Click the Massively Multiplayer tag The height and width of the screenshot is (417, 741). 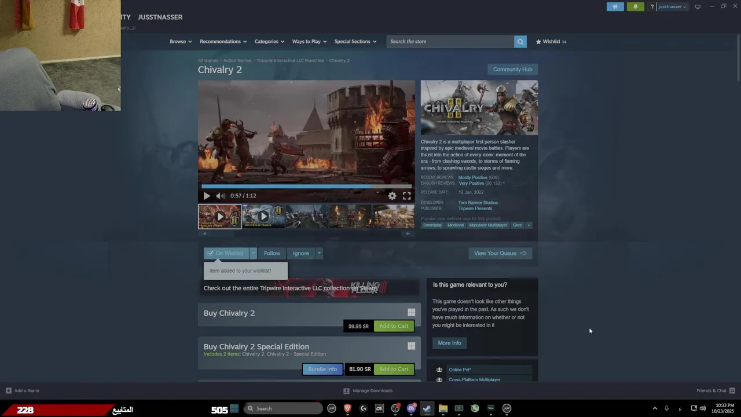click(x=488, y=225)
